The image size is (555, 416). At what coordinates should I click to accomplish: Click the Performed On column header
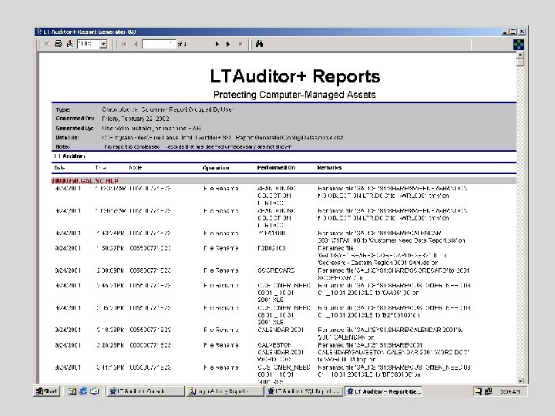276,168
